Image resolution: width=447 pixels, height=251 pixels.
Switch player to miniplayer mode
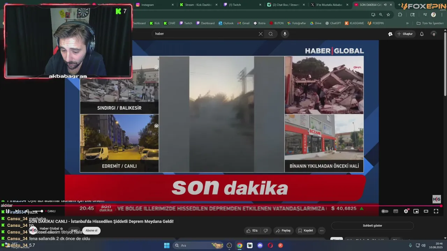click(416, 211)
